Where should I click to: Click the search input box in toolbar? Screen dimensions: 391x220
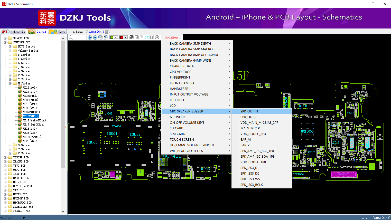80,37
